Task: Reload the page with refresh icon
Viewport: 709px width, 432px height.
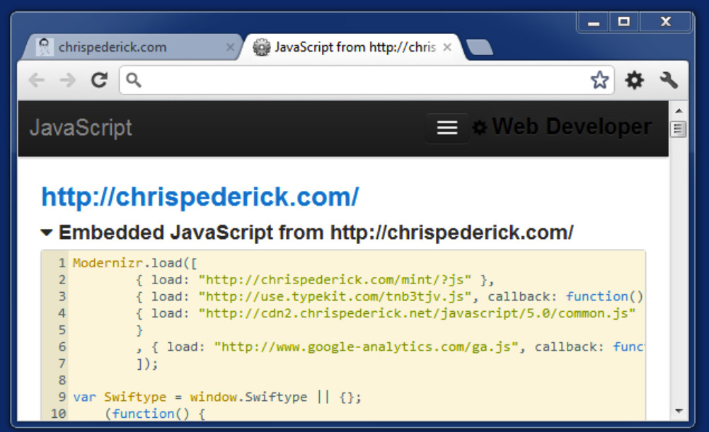Action: pos(100,81)
